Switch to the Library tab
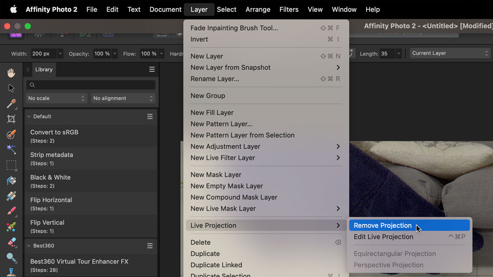The height and width of the screenshot is (277, 493). 44,69
